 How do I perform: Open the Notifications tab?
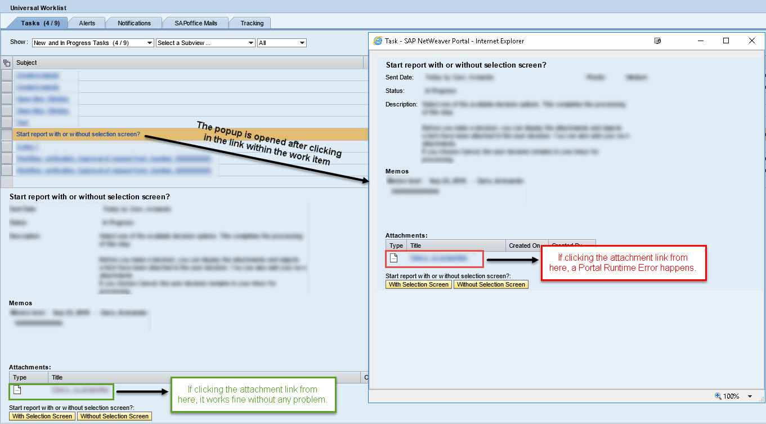coord(134,23)
